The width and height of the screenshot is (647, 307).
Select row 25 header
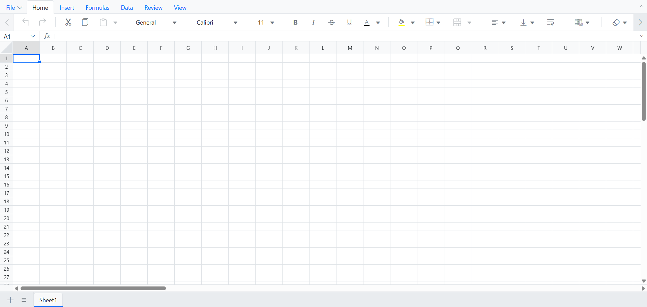(6, 260)
